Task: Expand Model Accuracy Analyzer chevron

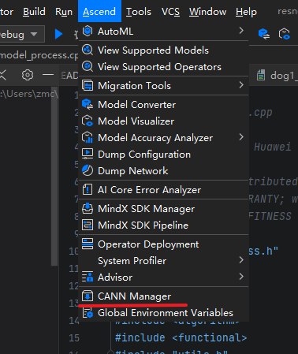Action: pos(241,137)
